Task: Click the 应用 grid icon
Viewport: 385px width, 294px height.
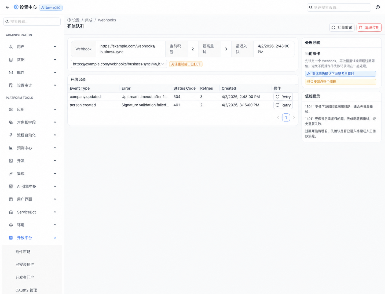Action: (11, 109)
